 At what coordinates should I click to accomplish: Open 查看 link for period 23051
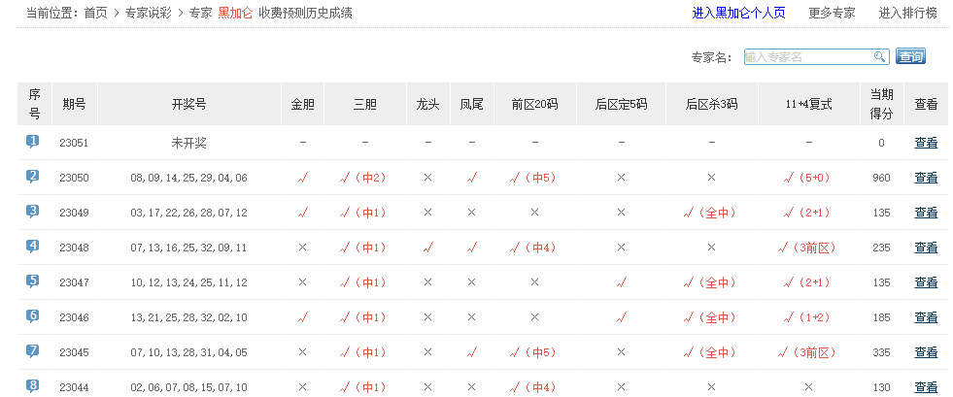point(926,143)
